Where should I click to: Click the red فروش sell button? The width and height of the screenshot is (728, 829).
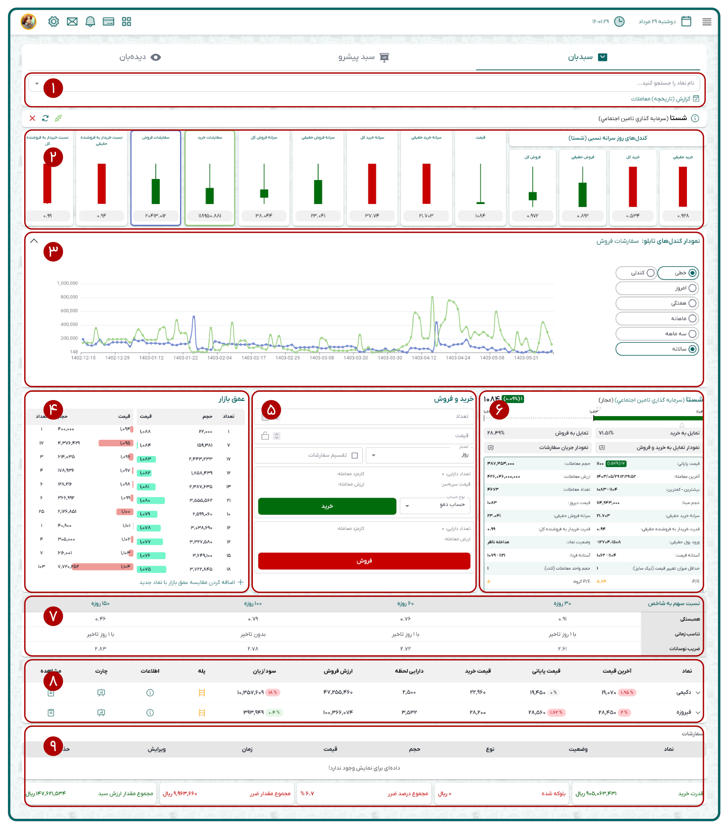pyautogui.click(x=364, y=561)
